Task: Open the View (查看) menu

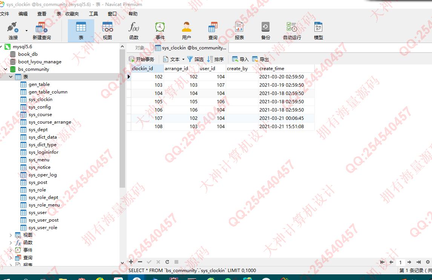Action: tap(41, 14)
